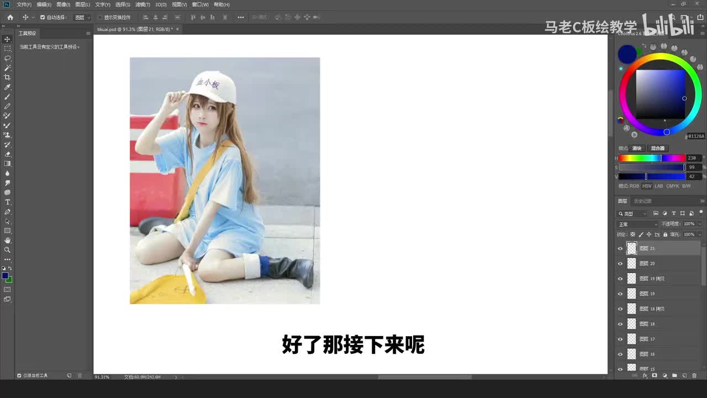
Task: Open the 滤镜(T) menu
Action: [x=143, y=4]
